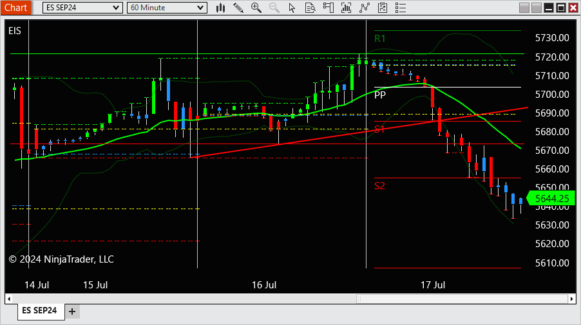Open the indicators icon

365,8
